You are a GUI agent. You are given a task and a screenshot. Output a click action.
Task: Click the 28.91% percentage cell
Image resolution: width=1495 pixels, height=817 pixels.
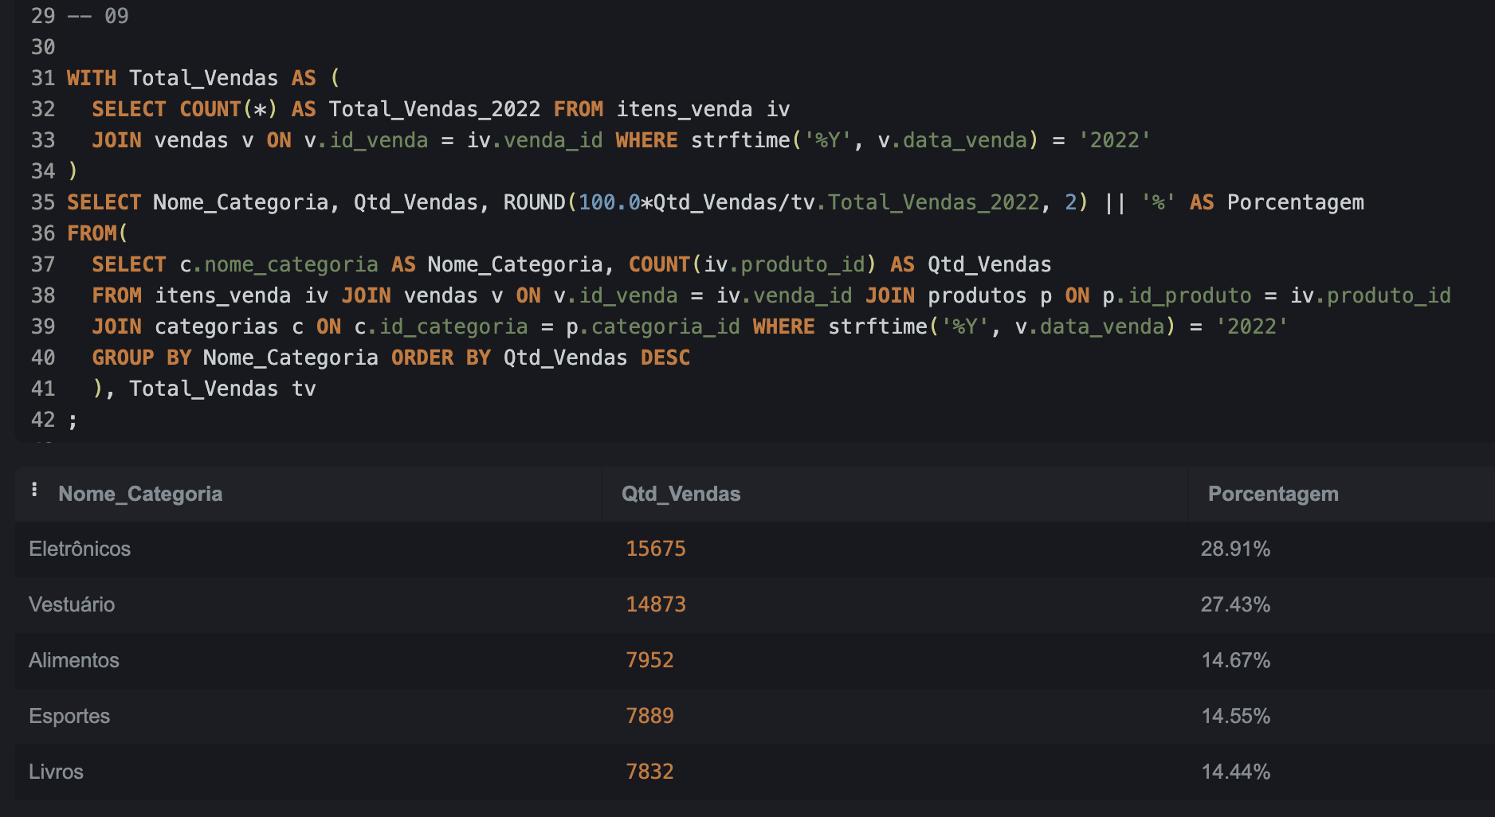click(1235, 549)
